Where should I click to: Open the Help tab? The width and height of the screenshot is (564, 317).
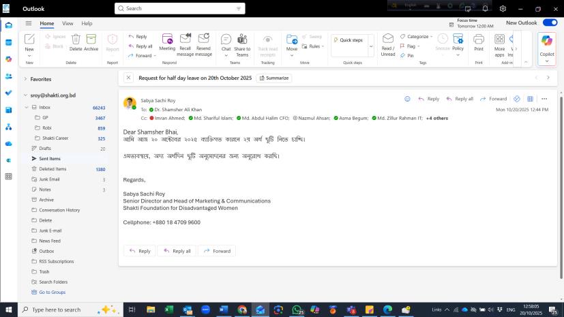[x=87, y=24]
